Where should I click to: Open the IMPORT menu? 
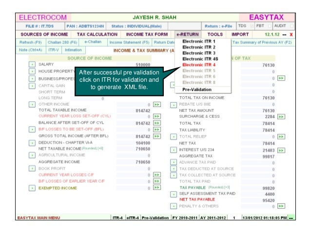[240, 35]
